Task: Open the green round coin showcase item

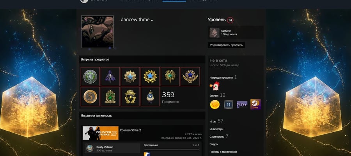Action: [x=90, y=76]
